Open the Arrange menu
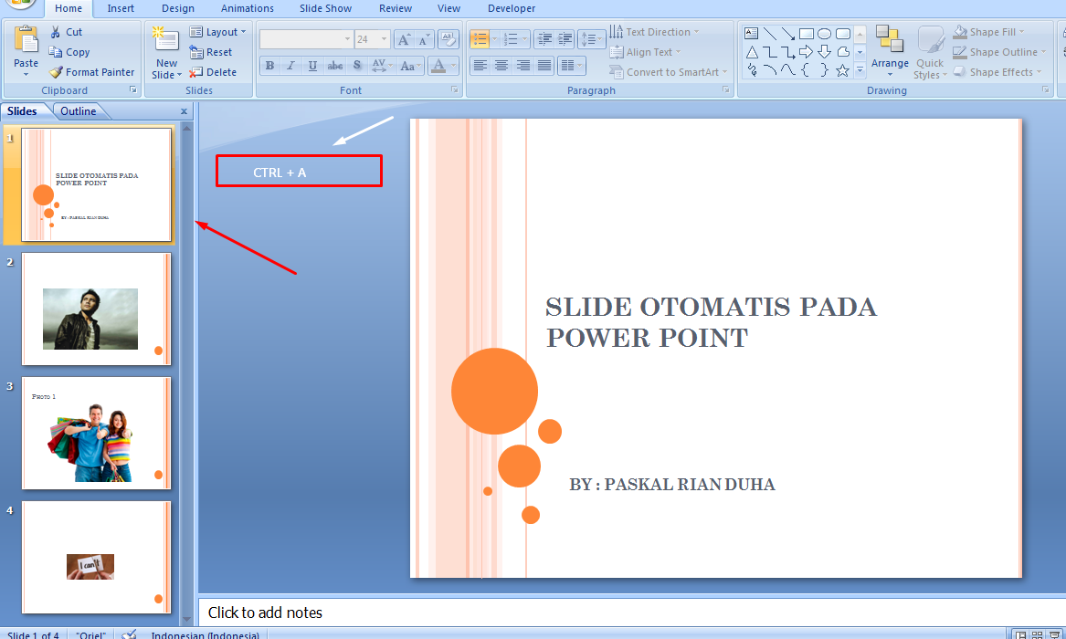 pyautogui.click(x=890, y=51)
